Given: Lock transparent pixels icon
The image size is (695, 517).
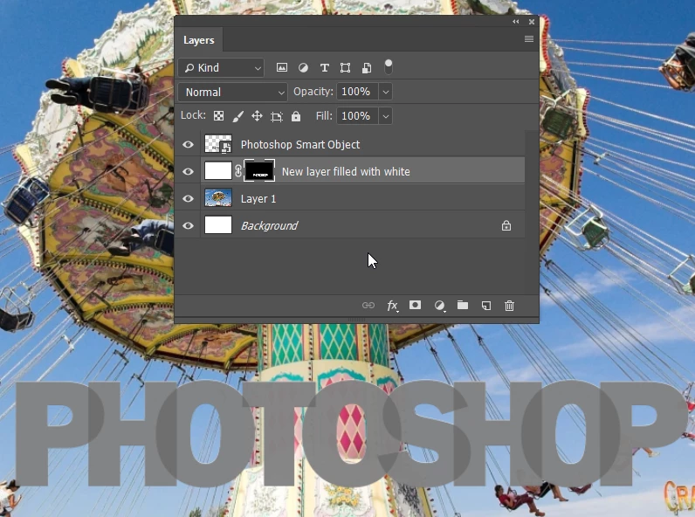Looking at the screenshot, I should [x=218, y=116].
